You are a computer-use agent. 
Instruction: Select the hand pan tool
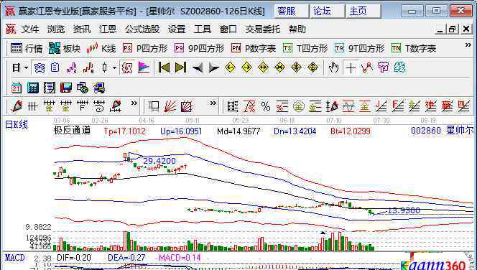tap(334, 67)
